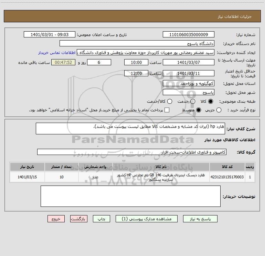Click the remaining days field showing 6
265x256 pixels.
click(99, 62)
